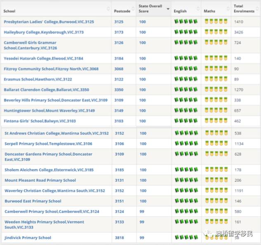Open Serpell Primary School link
261x245 pixels.
48,144
